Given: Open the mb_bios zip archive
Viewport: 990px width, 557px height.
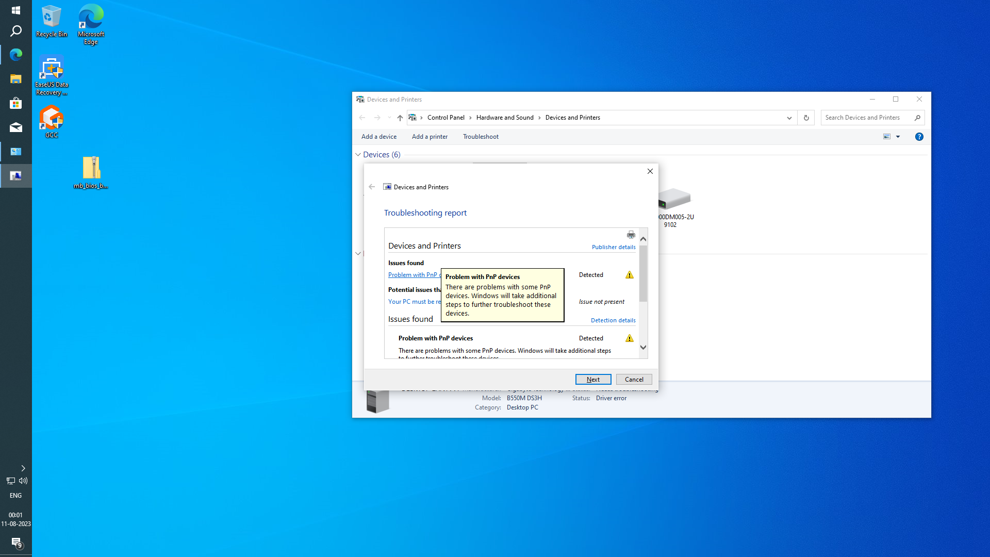Looking at the screenshot, I should tap(91, 173).
